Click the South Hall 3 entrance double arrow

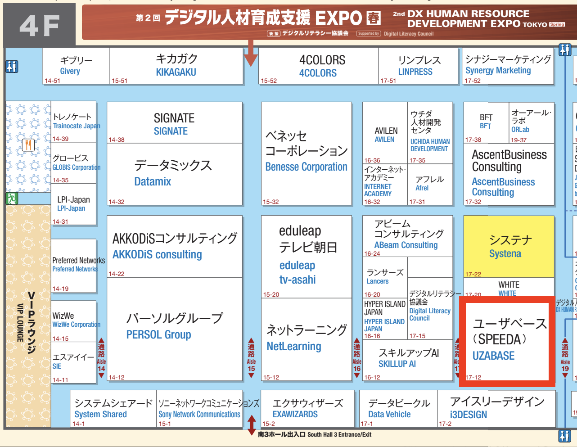[252, 425]
